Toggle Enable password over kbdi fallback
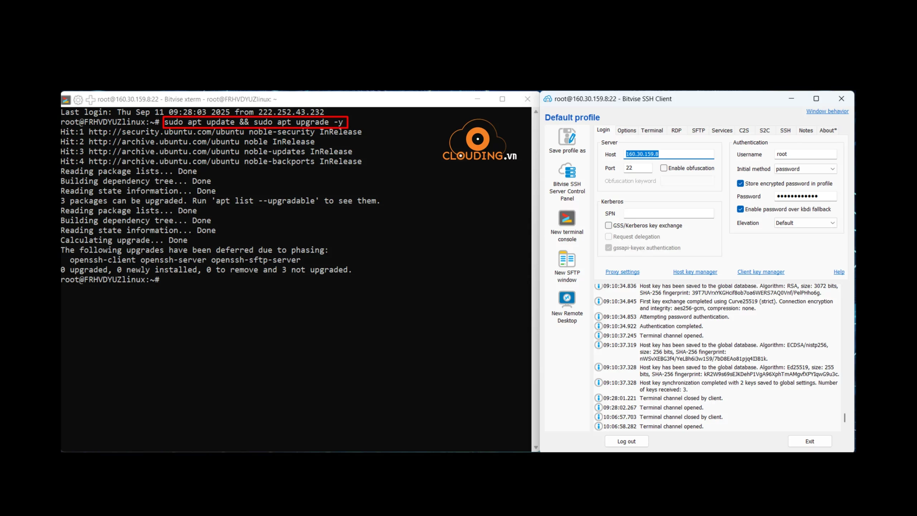The width and height of the screenshot is (917, 516). [740, 209]
